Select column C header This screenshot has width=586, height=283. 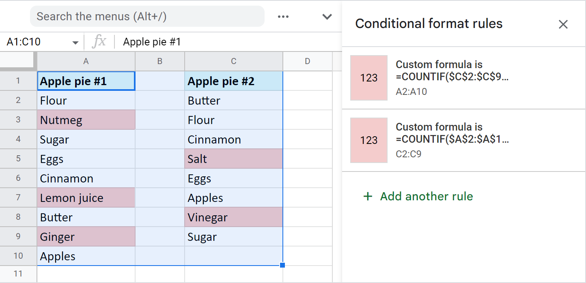click(233, 61)
